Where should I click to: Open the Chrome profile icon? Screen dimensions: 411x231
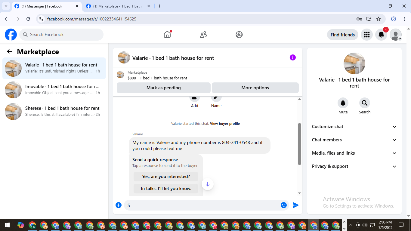point(394,19)
